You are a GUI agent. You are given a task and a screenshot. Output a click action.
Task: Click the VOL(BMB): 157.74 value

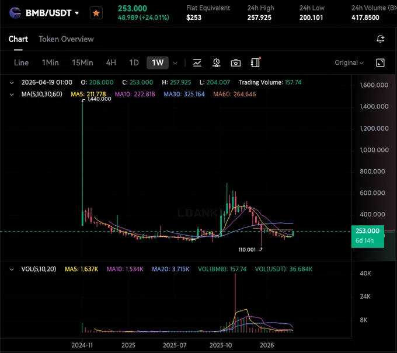pyautogui.click(x=222, y=269)
